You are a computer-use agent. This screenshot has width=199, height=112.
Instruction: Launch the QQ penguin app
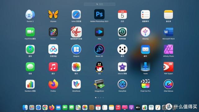click(x=99, y=67)
